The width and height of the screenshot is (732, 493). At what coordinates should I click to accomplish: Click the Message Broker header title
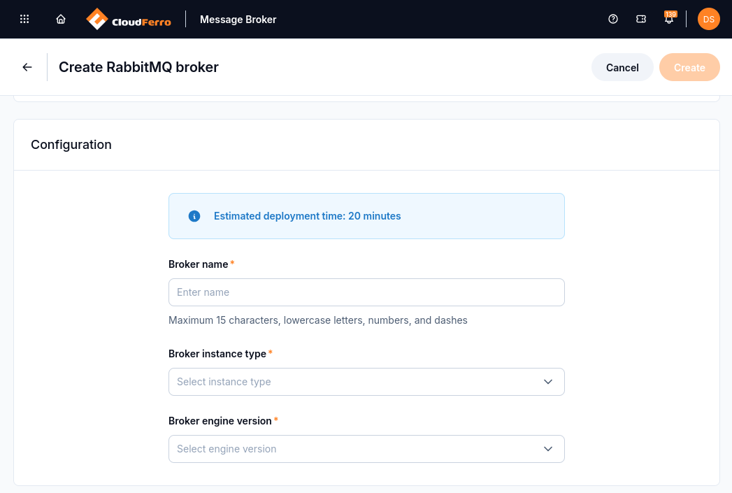tap(238, 20)
